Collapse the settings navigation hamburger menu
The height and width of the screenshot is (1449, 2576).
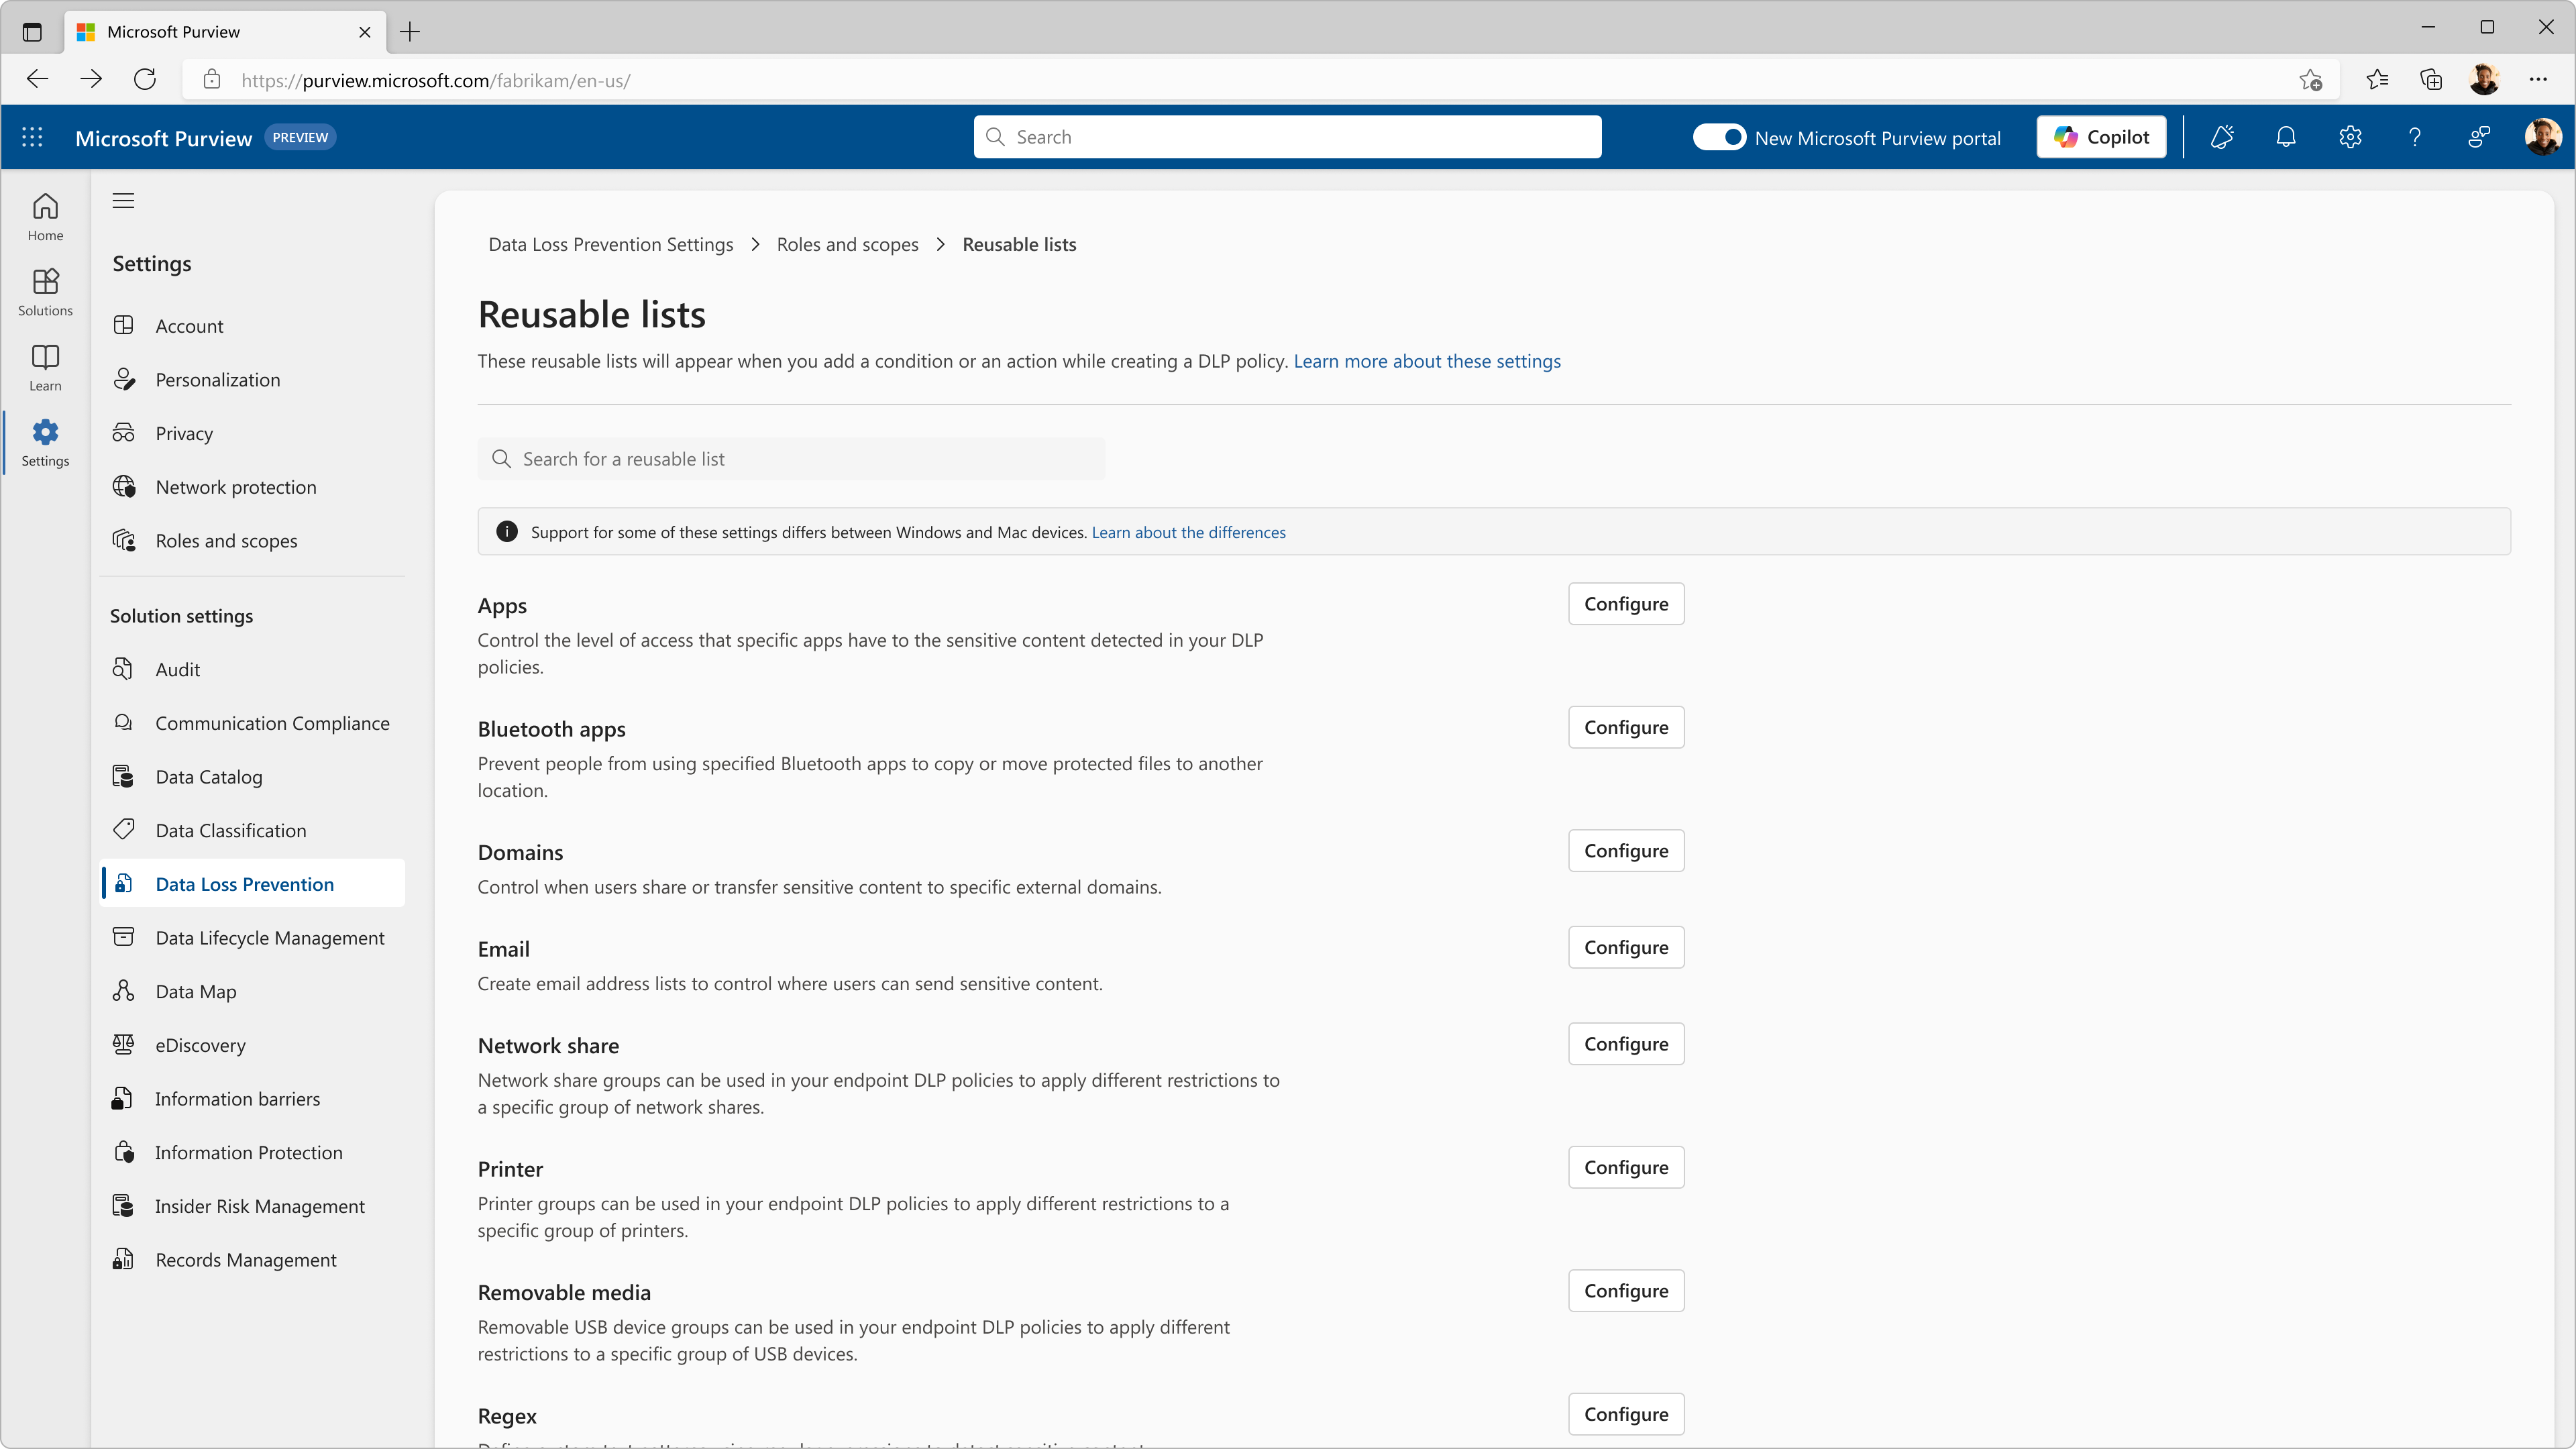point(123,201)
